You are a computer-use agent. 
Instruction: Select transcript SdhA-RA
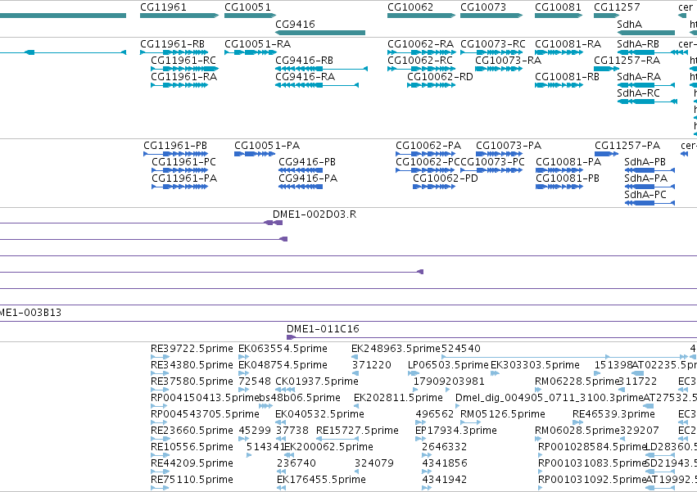(x=639, y=76)
